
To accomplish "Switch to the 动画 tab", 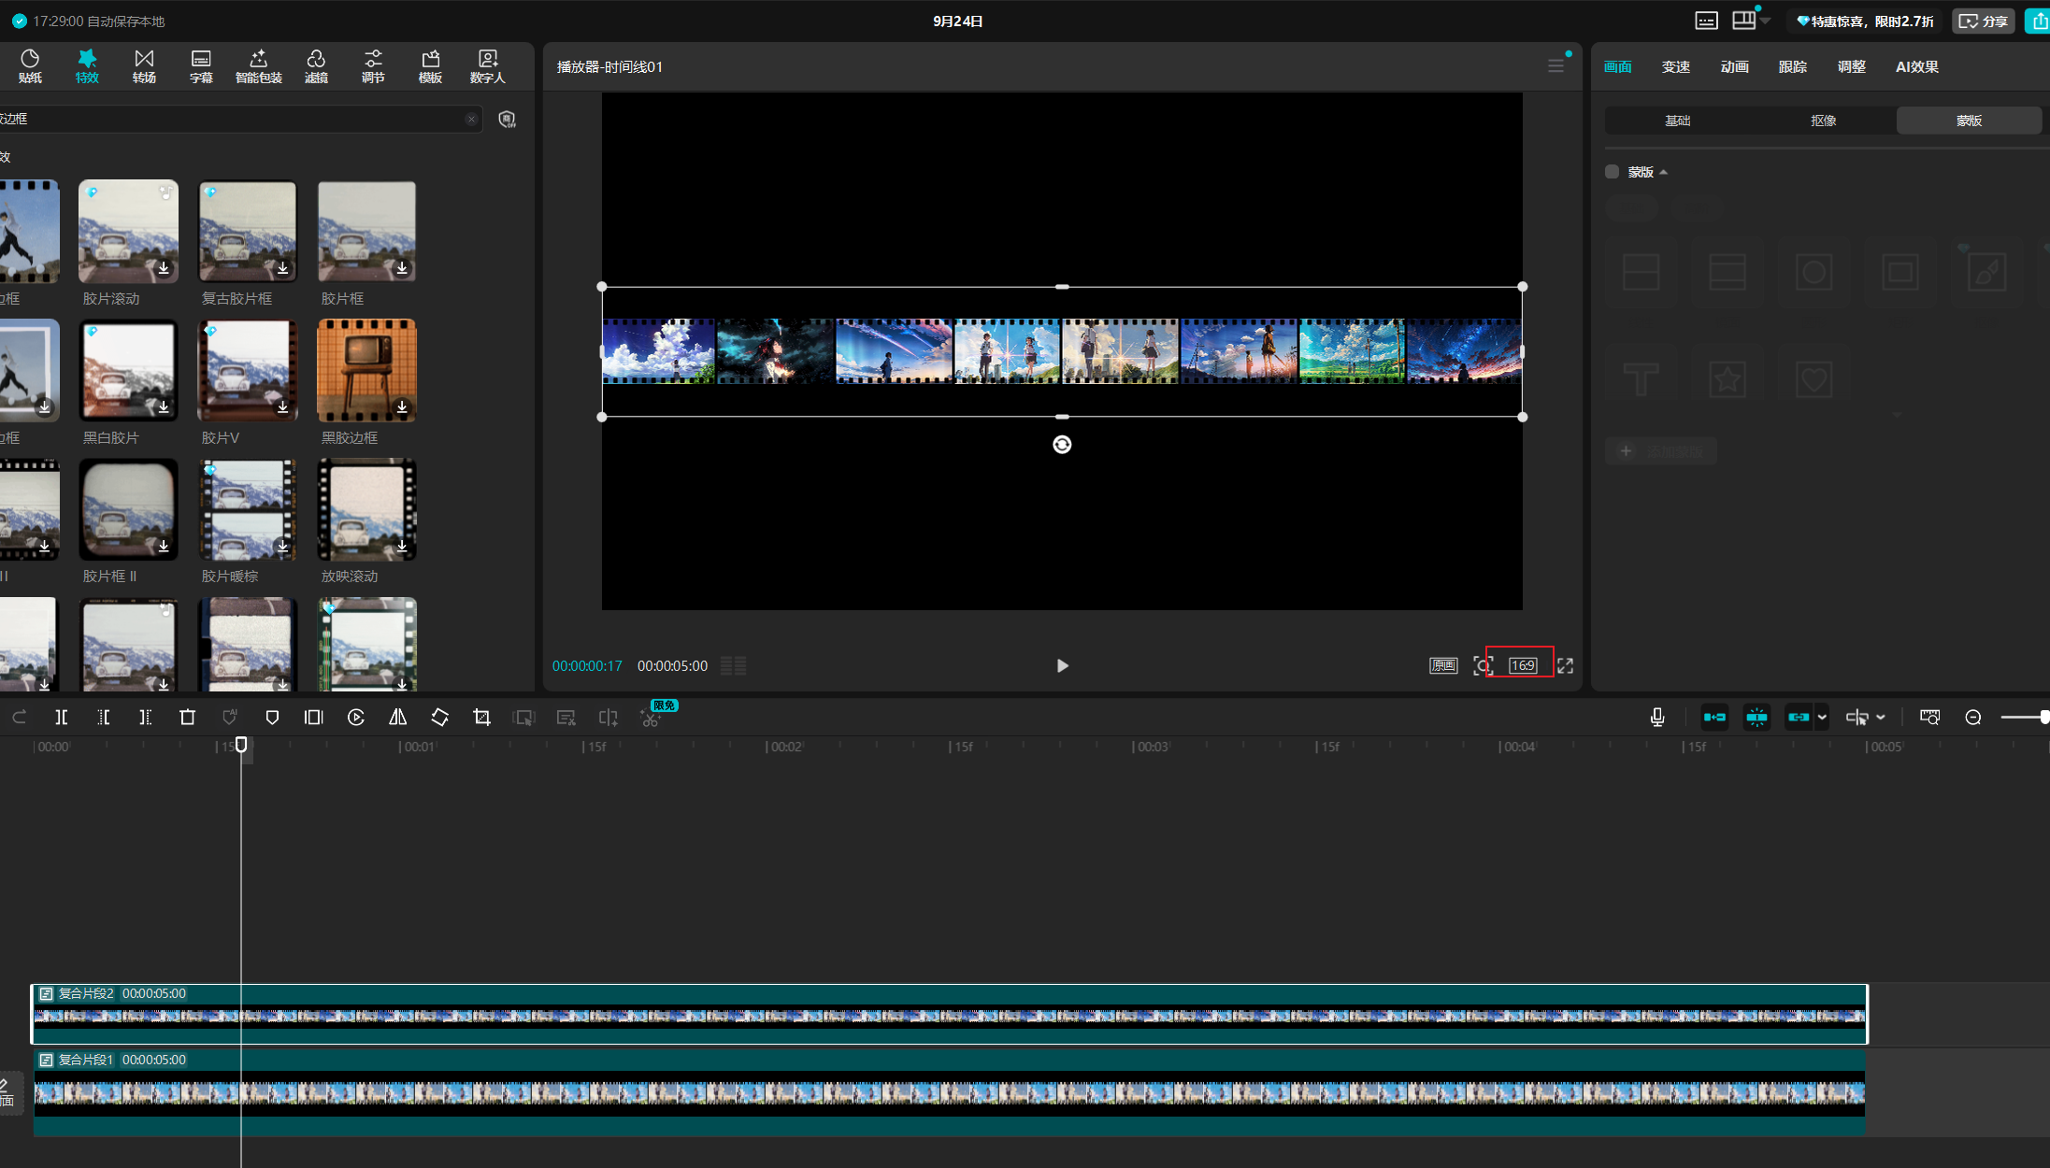I will pos(1735,67).
